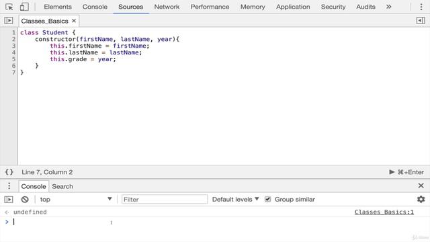Image resolution: width=430 pixels, height=242 pixels.
Task: Toggle the device toolbar icon
Action: pos(24,7)
